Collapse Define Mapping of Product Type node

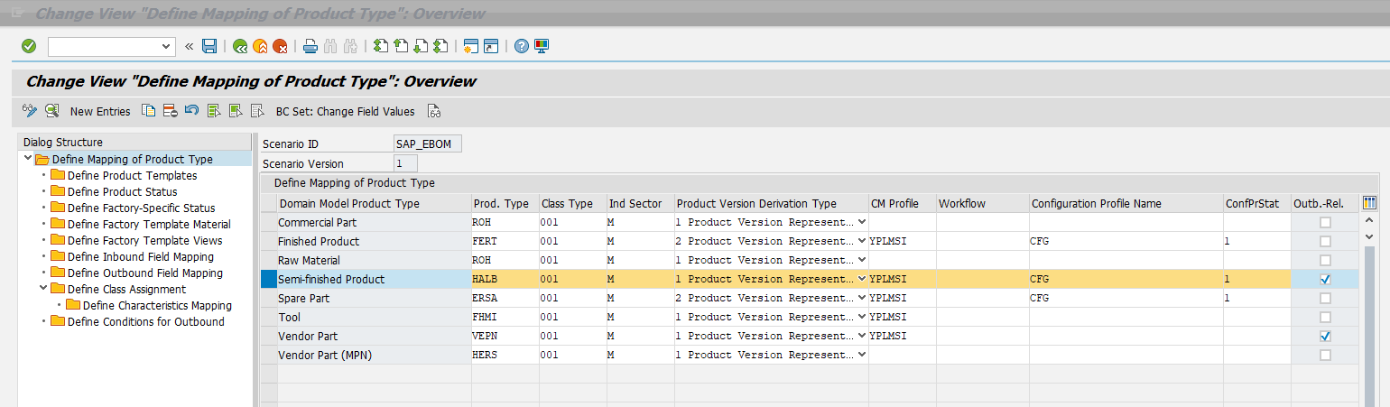tap(28, 159)
